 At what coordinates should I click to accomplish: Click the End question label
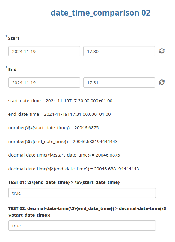[x=12, y=70]
